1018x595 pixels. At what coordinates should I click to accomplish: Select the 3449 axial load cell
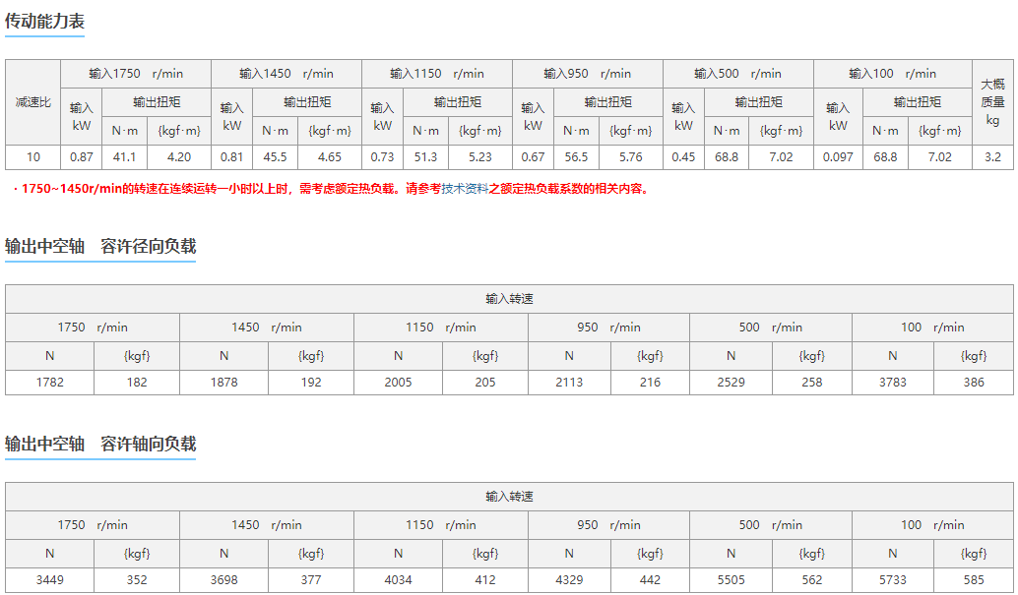click(x=49, y=580)
